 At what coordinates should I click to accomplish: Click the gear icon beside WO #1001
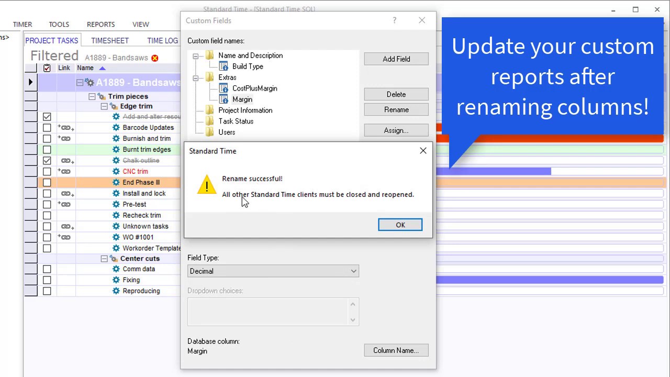pos(116,238)
